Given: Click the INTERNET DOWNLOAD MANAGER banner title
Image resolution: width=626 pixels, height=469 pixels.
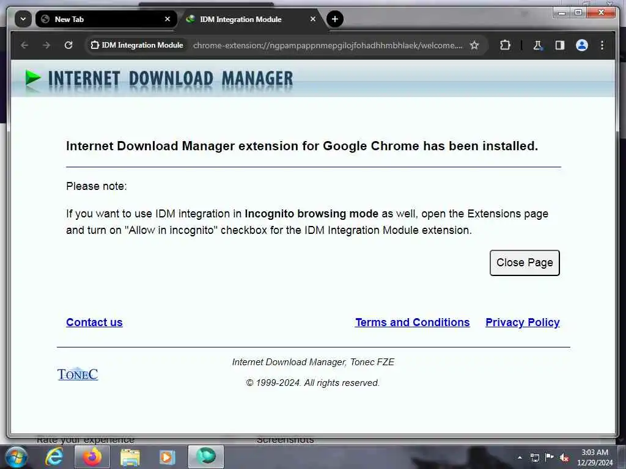Looking at the screenshot, I should pyautogui.click(x=171, y=79).
